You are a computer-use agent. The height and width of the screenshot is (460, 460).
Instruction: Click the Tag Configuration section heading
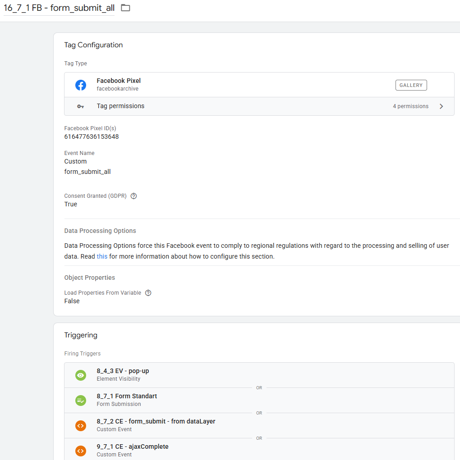click(93, 45)
